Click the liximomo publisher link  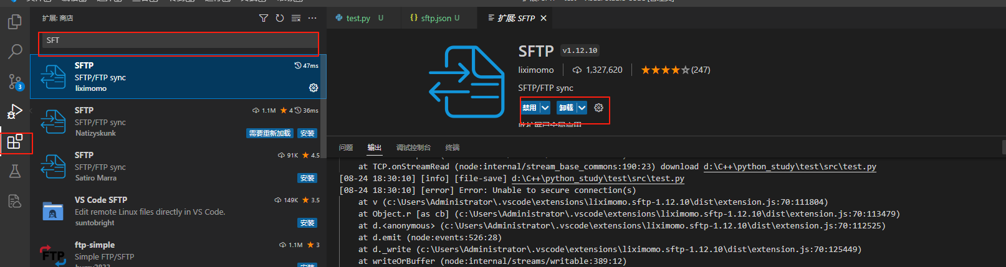pos(536,70)
